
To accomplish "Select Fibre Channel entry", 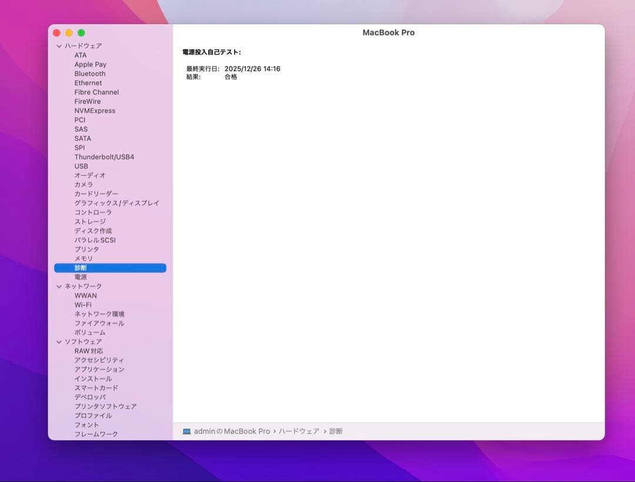I will 96,92.
